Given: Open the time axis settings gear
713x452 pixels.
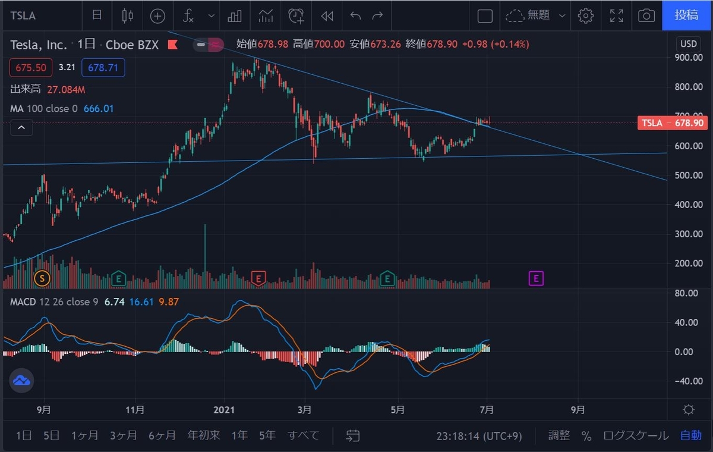Looking at the screenshot, I should 689,409.
